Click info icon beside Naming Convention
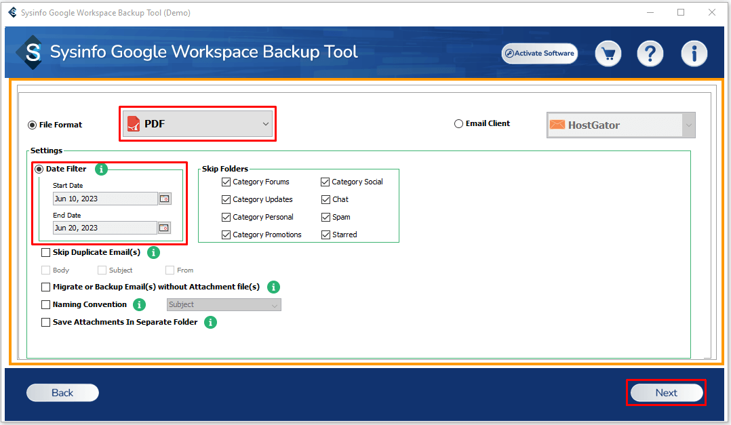 click(140, 305)
